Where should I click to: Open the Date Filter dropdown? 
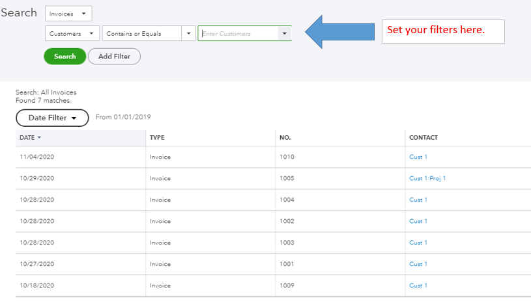(x=52, y=118)
